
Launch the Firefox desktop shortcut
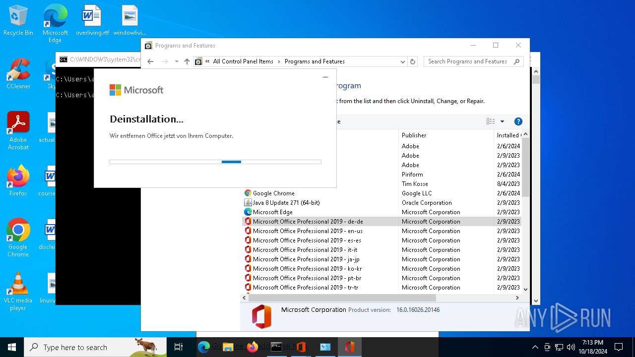18,181
